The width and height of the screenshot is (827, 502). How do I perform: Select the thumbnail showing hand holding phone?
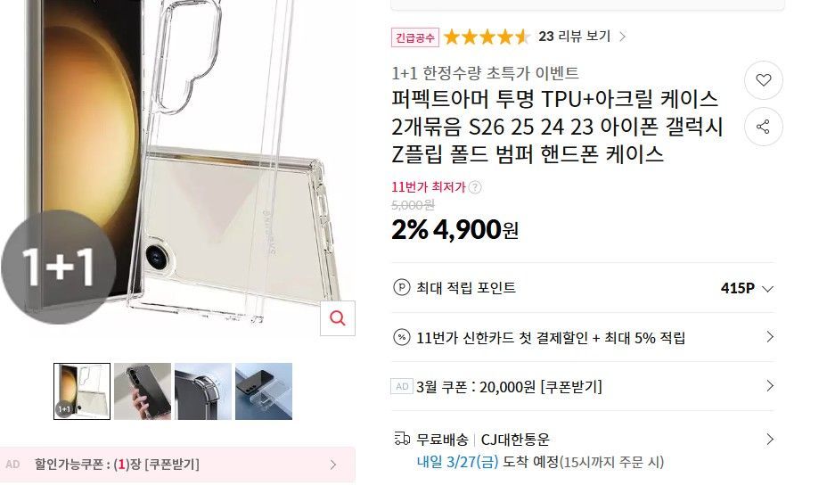[143, 391]
